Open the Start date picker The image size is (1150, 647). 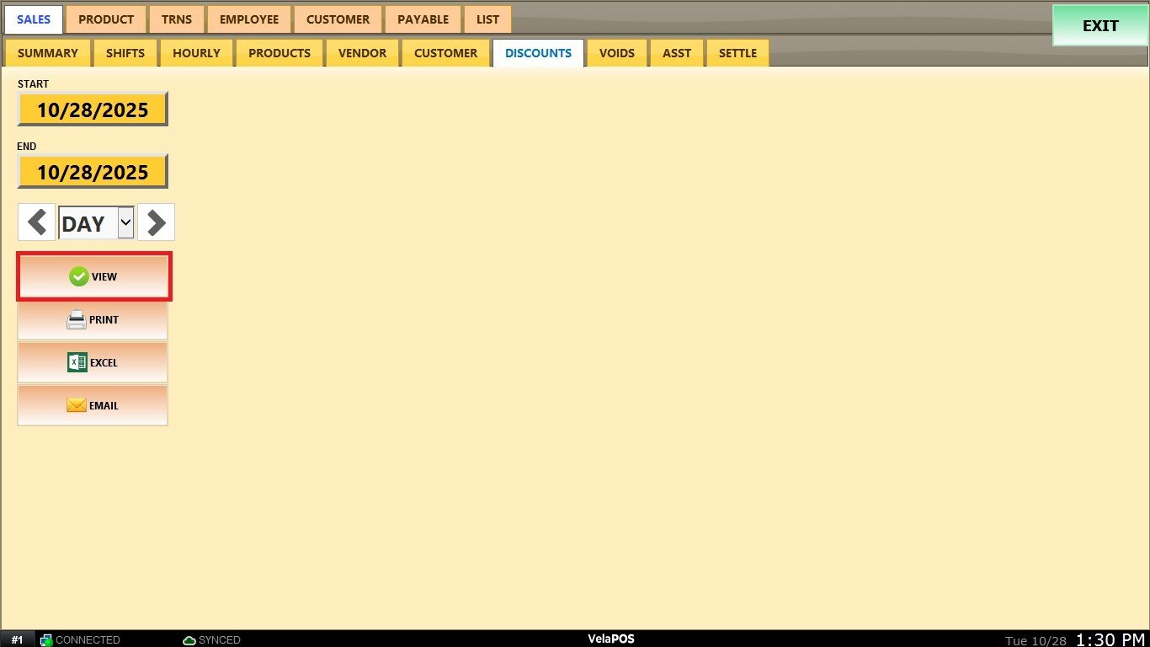tap(93, 110)
